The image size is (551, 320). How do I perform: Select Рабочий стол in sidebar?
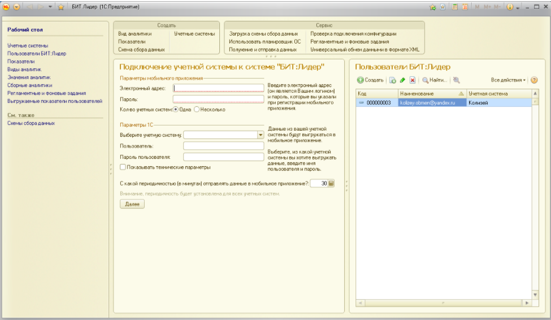[25, 30]
